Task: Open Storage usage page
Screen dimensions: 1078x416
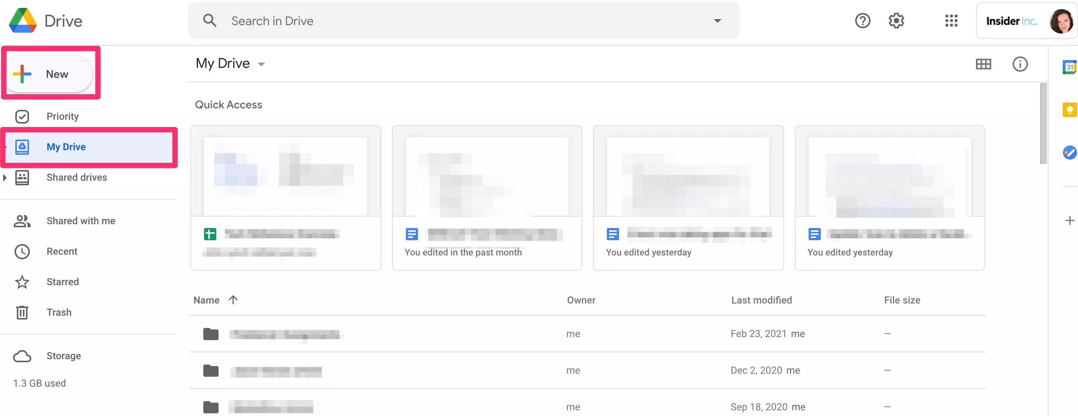Action: pos(63,356)
